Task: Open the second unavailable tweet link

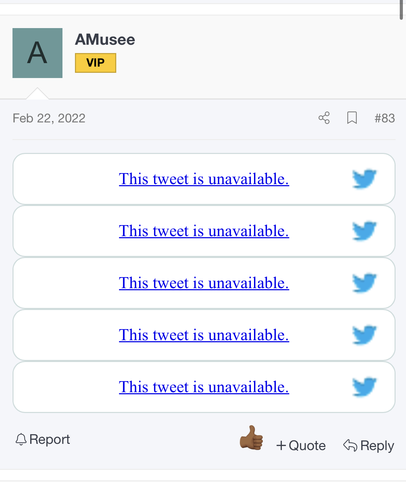Action: (204, 231)
